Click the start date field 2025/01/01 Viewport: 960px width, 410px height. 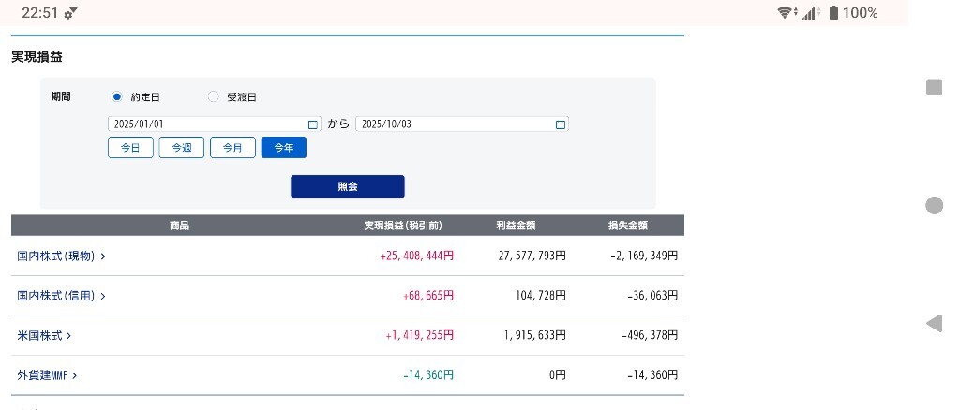coord(206,124)
